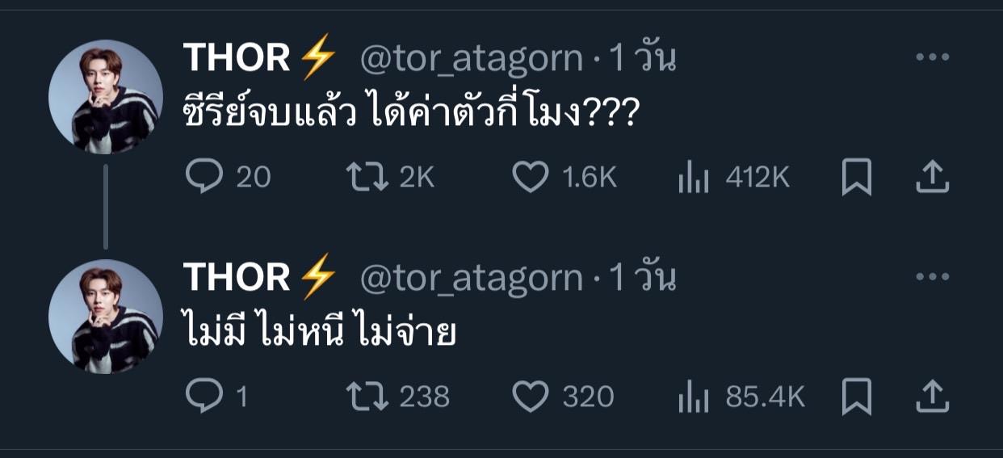Bookmark the first tweet
This screenshot has height=458, width=1003.
pyautogui.click(x=856, y=178)
